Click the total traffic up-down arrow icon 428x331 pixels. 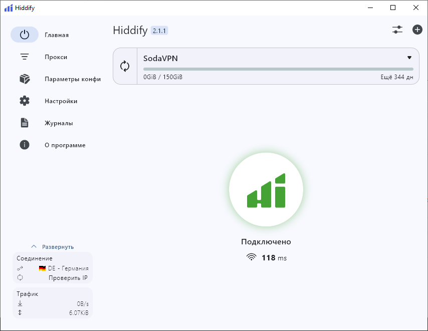pos(20,312)
